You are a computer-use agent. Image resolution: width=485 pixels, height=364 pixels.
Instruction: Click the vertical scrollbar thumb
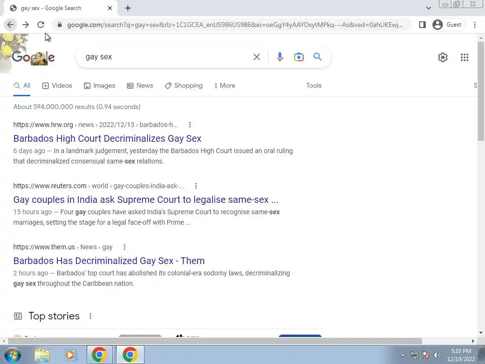(x=481, y=91)
